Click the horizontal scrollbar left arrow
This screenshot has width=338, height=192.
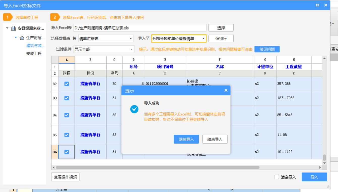tap(53, 168)
